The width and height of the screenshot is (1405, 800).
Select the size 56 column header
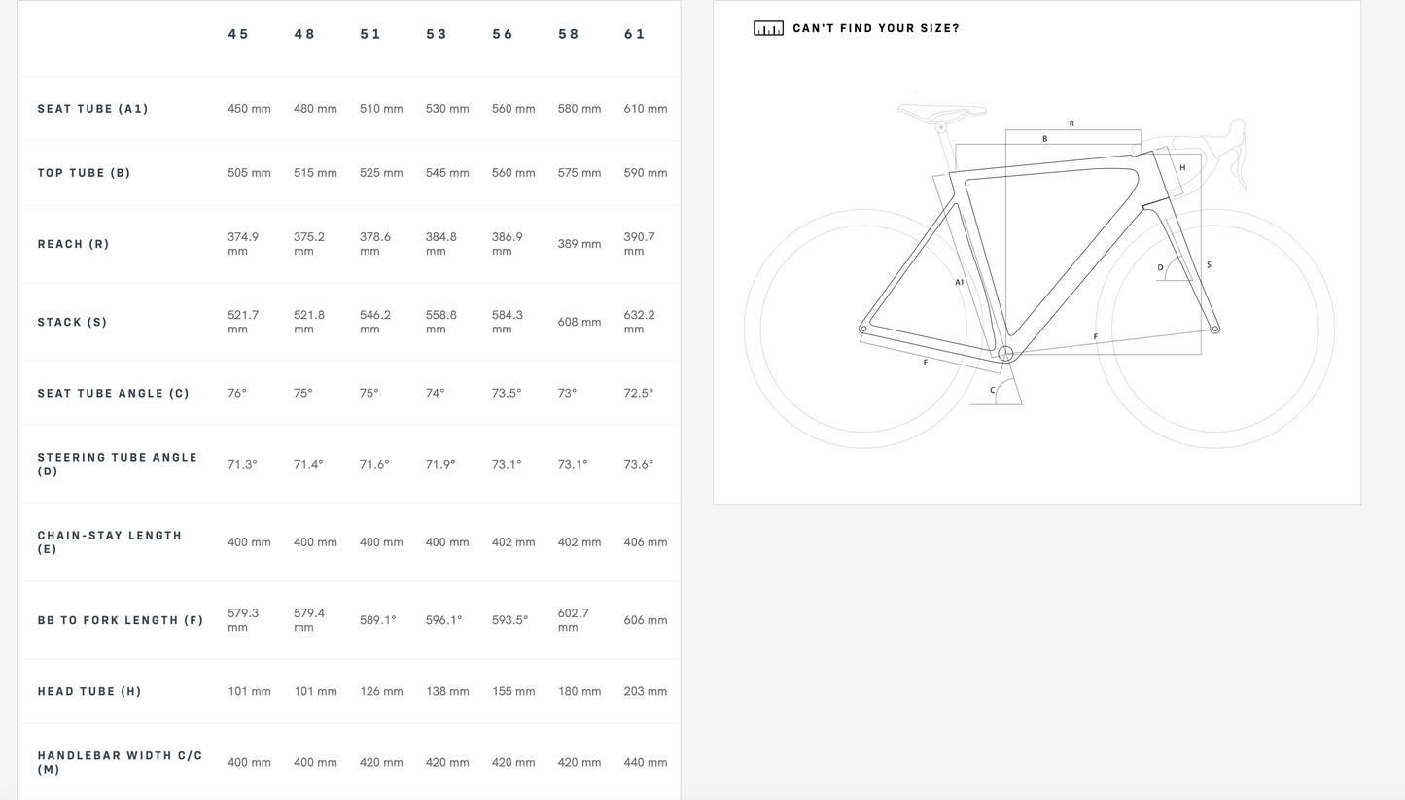503,34
